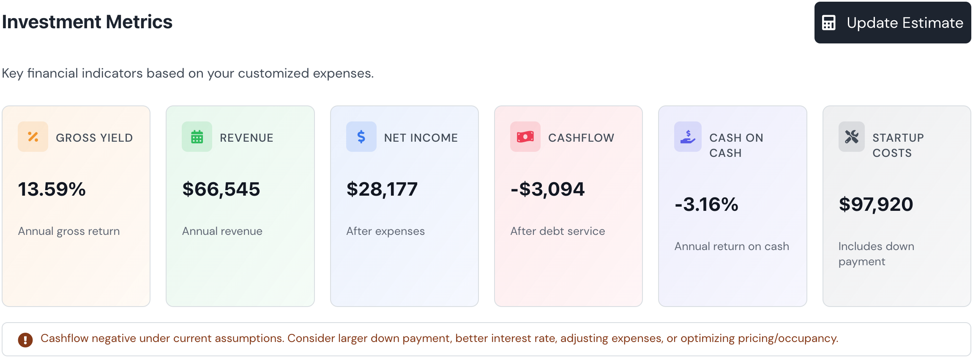The height and width of the screenshot is (358, 973).
Task: Select the Cashflow -$3,094 value
Action: click(548, 189)
